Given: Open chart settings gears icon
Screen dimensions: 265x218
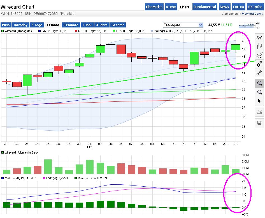Looking at the screenshot, I should 259,64.
